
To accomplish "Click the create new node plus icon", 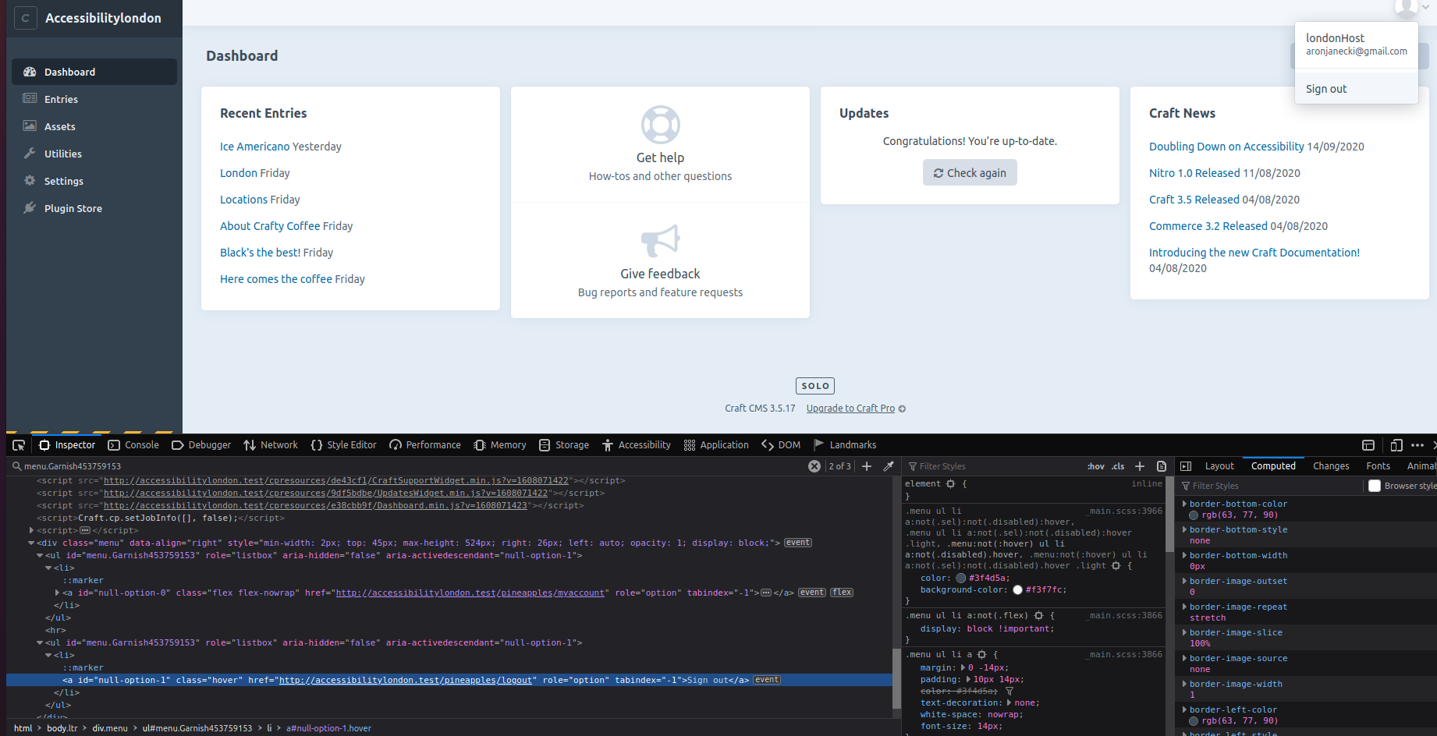I will point(867,466).
